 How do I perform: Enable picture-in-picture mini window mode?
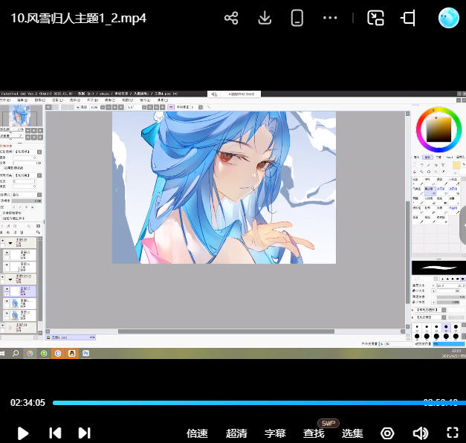click(x=376, y=19)
